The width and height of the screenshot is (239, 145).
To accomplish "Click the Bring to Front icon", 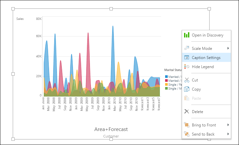I will click(x=187, y=125).
